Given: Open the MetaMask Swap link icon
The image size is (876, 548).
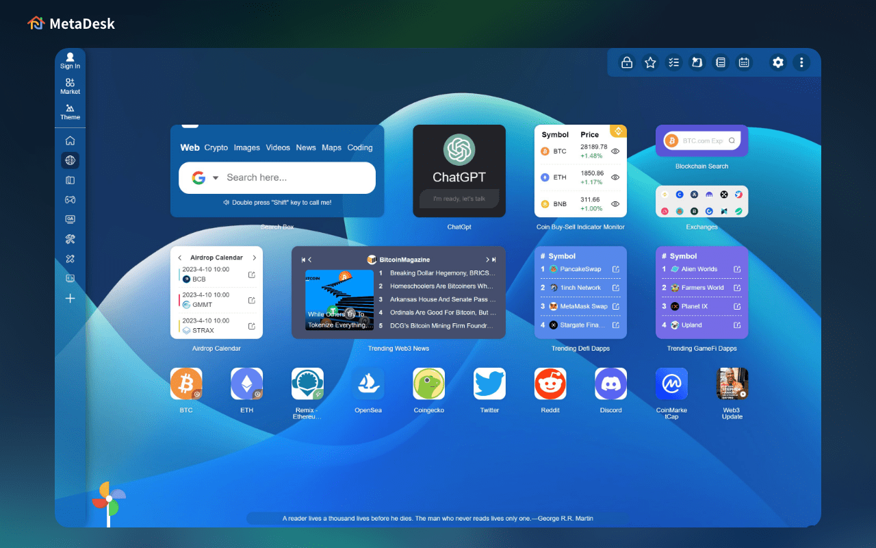Looking at the screenshot, I should click(616, 306).
